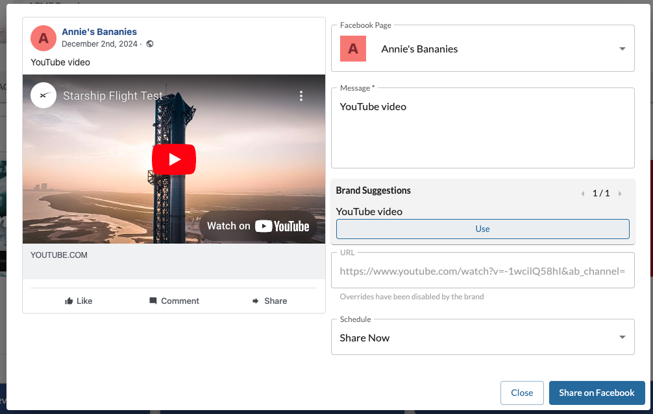
Task: Click the Brand Suggestions heading
Action: (373, 190)
